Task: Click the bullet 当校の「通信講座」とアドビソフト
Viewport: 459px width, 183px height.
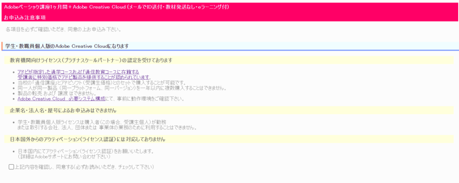Action: pyautogui.click(x=101, y=83)
